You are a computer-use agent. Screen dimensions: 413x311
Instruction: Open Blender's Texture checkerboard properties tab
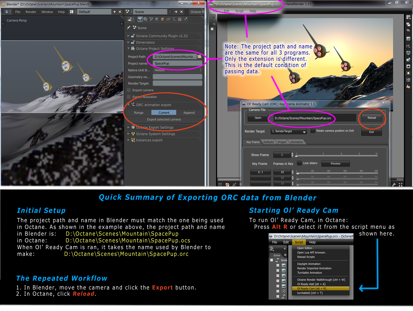tap(180, 19)
